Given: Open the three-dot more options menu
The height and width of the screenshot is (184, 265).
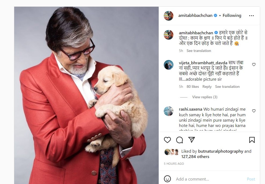Looking at the screenshot, I should pyautogui.click(x=251, y=16).
